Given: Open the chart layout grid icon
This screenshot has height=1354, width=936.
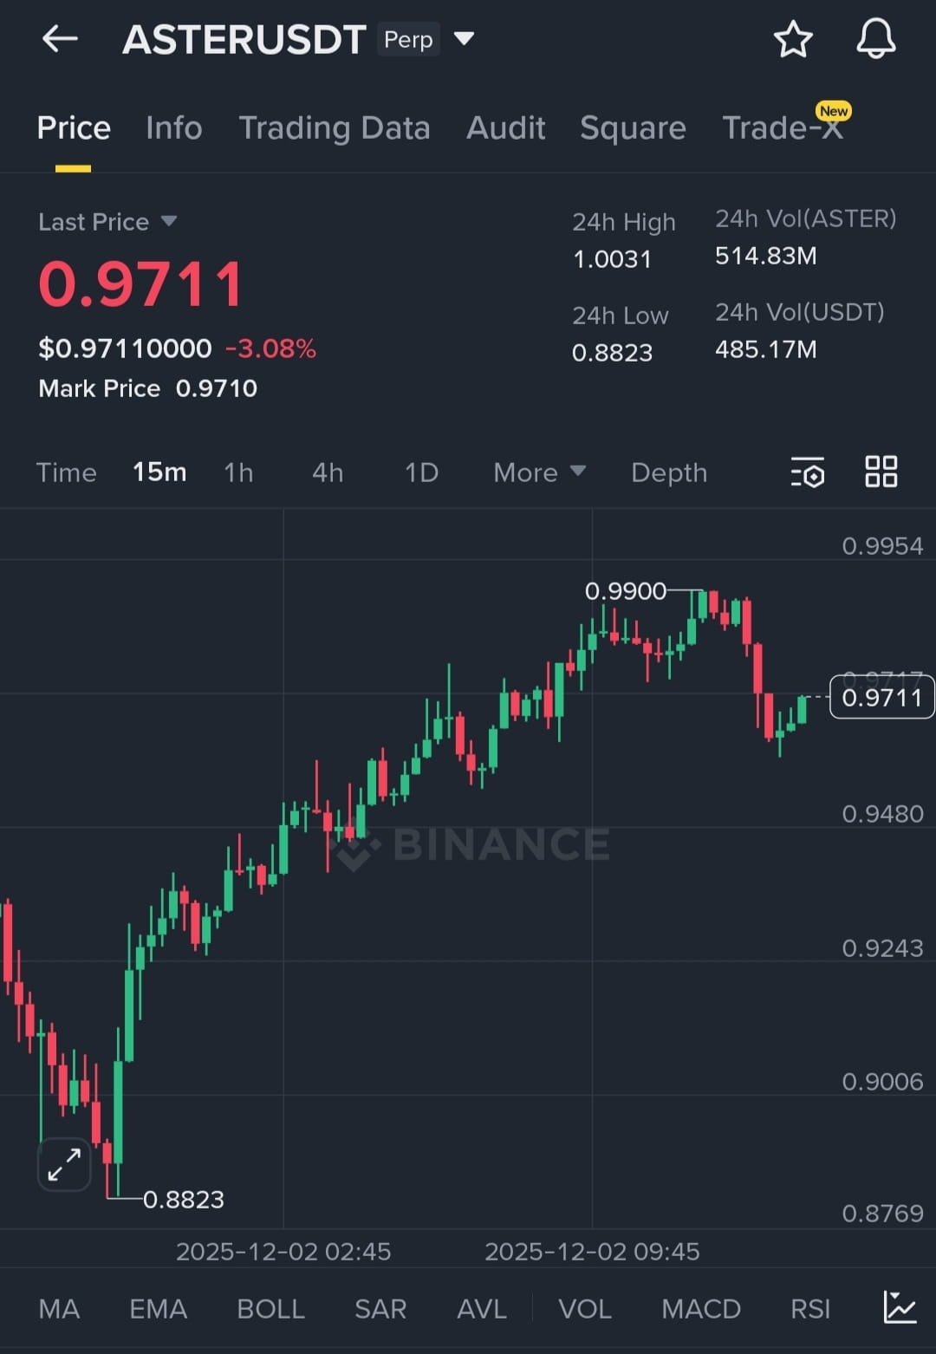Looking at the screenshot, I should click(881, 472).
